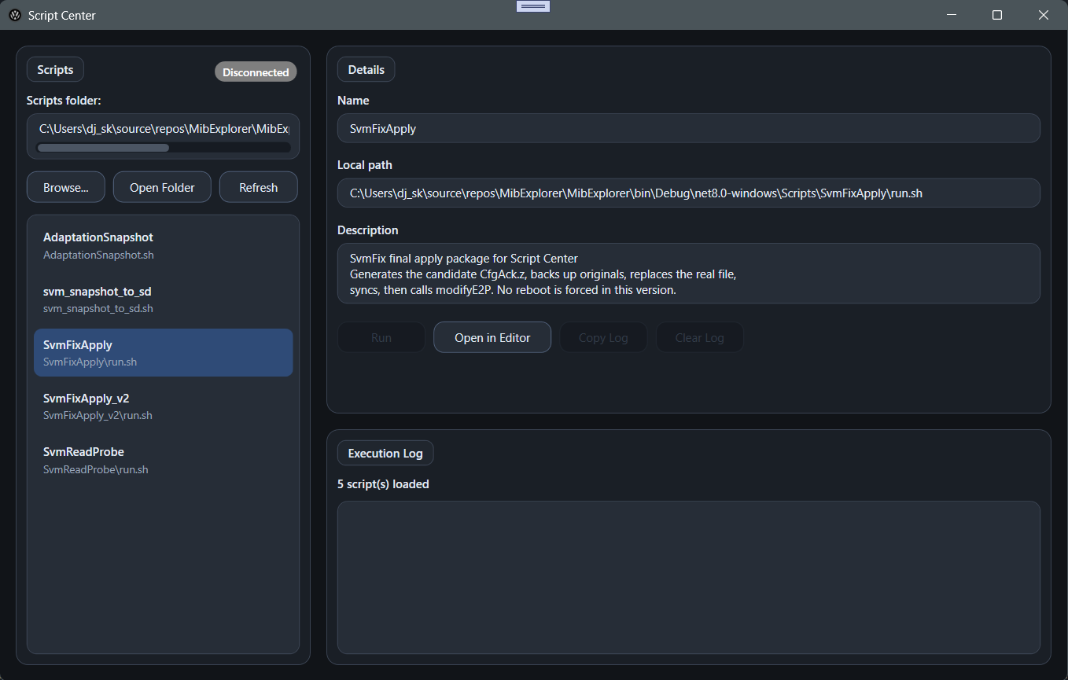Open SvmFixApply in the editor
The image size is (1068, 680).
click(x=492, y=336)
